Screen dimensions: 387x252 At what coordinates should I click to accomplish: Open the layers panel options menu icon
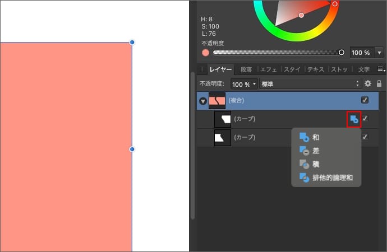[380, 69]
